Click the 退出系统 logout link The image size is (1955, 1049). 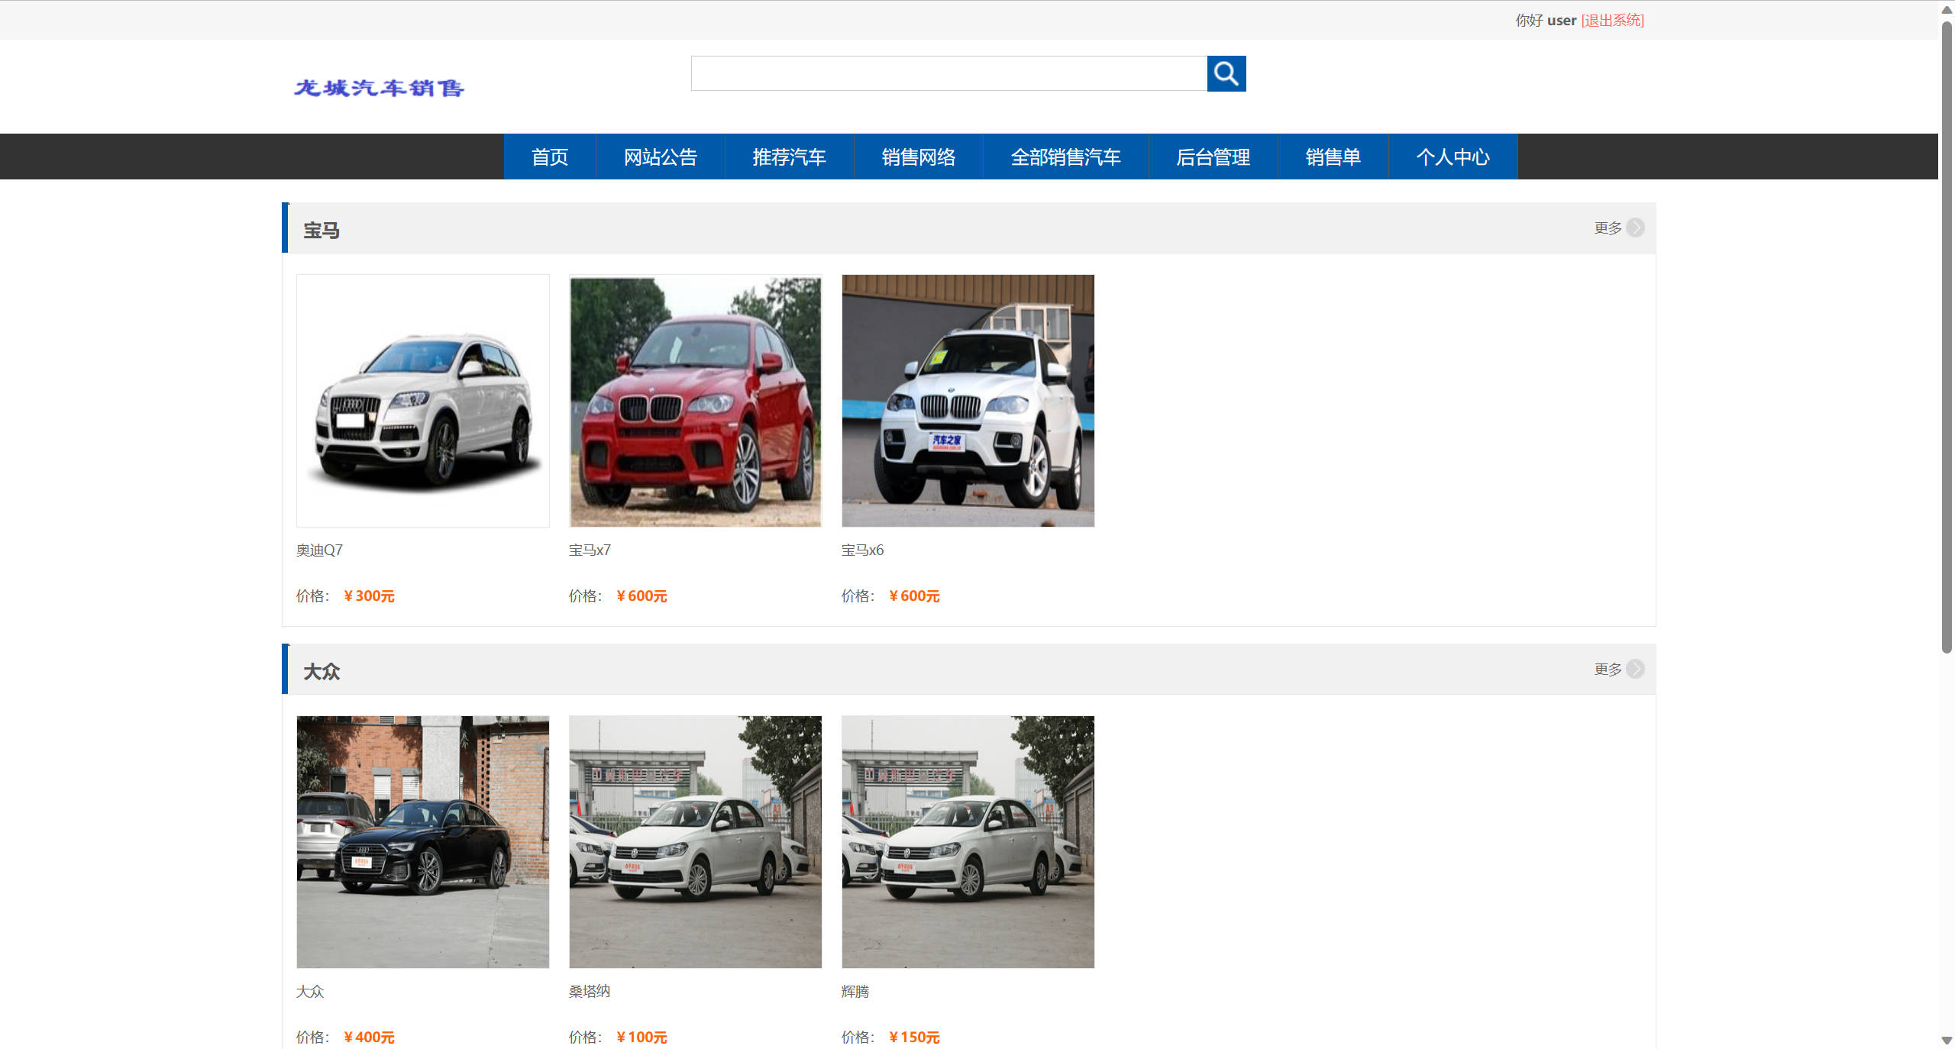click(x=1612, y=21)
